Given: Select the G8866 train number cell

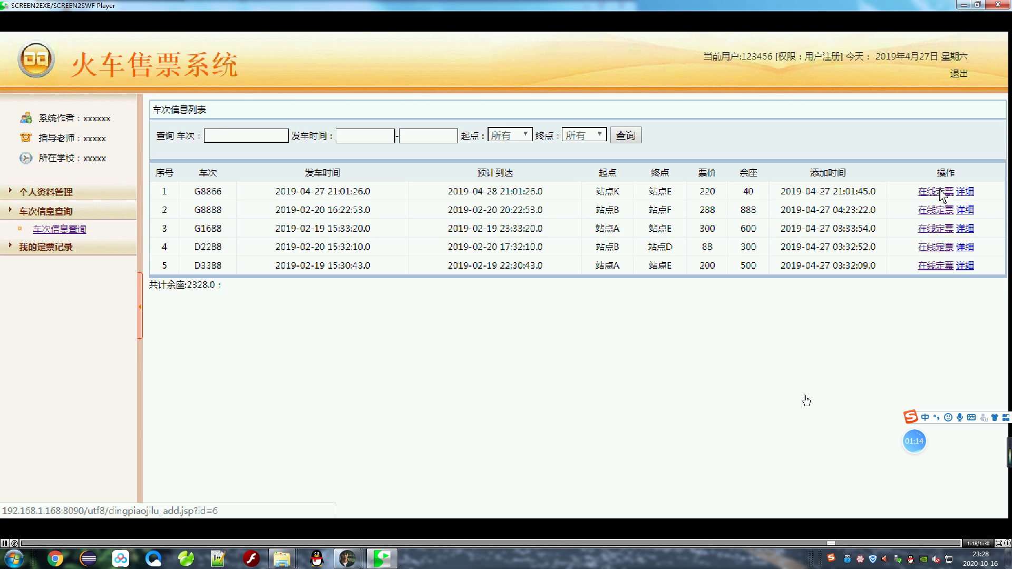Looking at the screenshot, I should (208, 191).
